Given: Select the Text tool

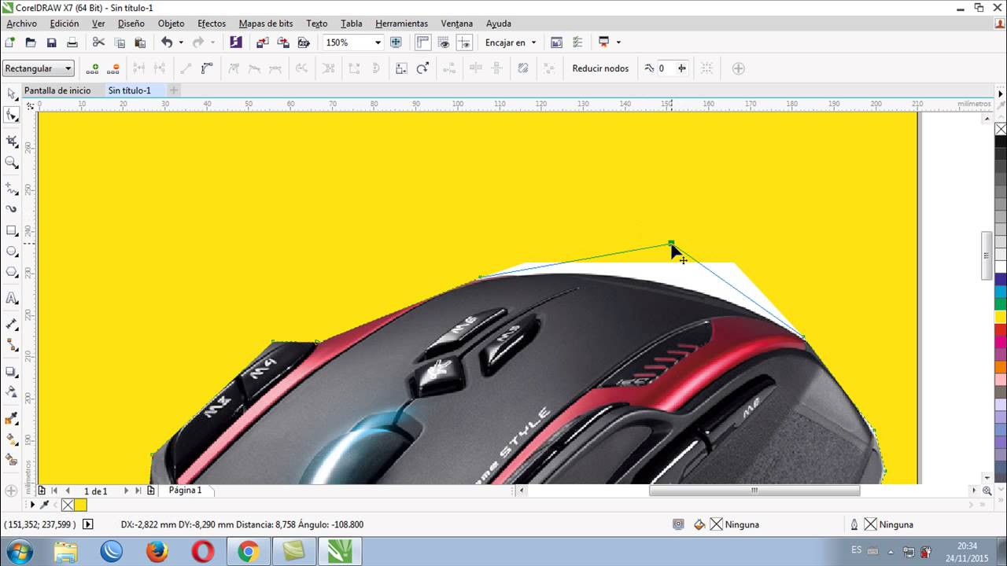Looking at the screenshot, I should click(x=11, y=299).
